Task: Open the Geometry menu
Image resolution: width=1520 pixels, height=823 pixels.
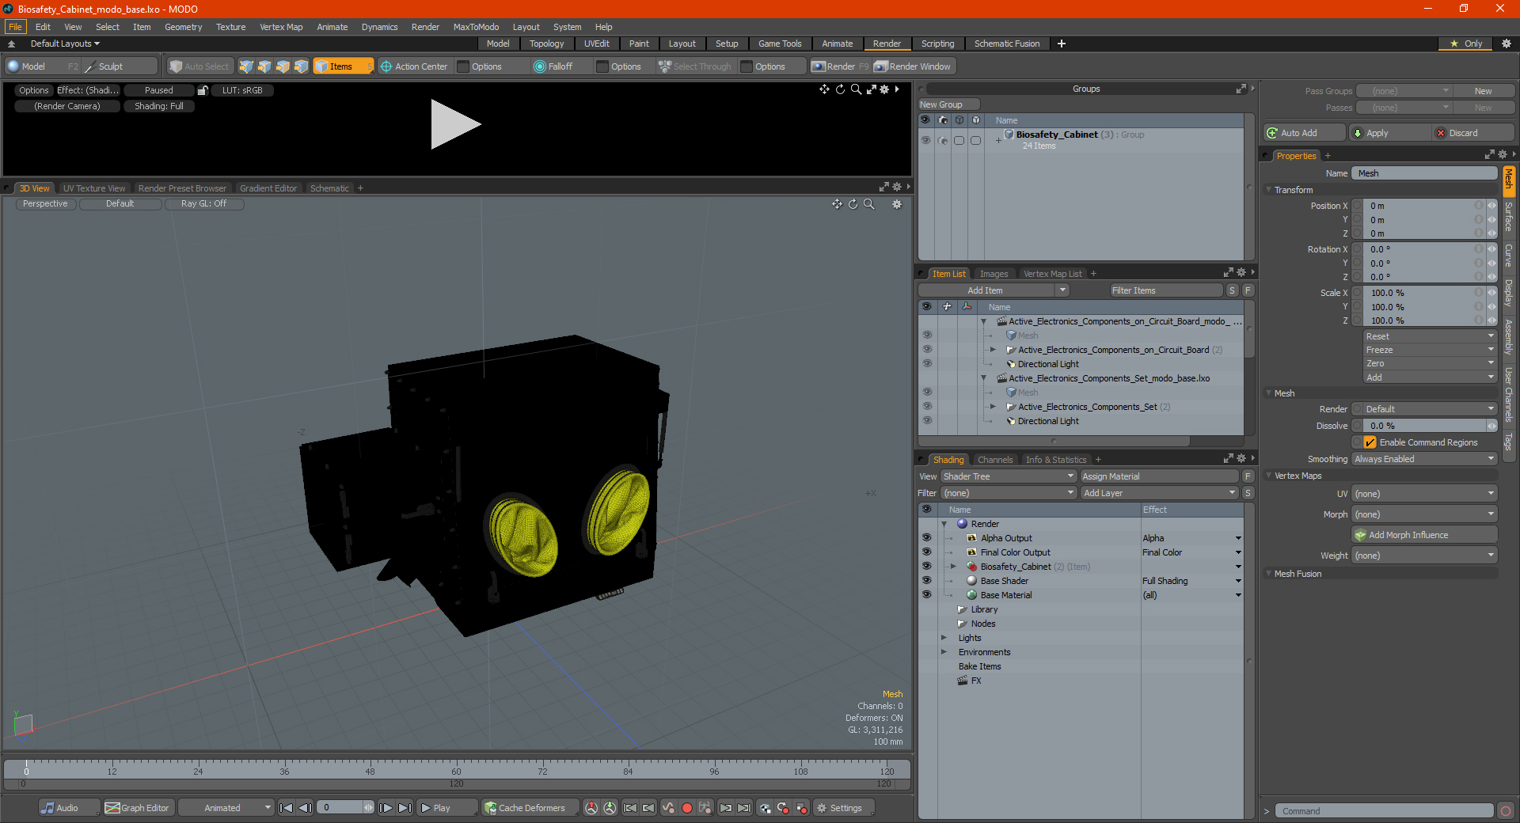Action: [x=183, y=27]
